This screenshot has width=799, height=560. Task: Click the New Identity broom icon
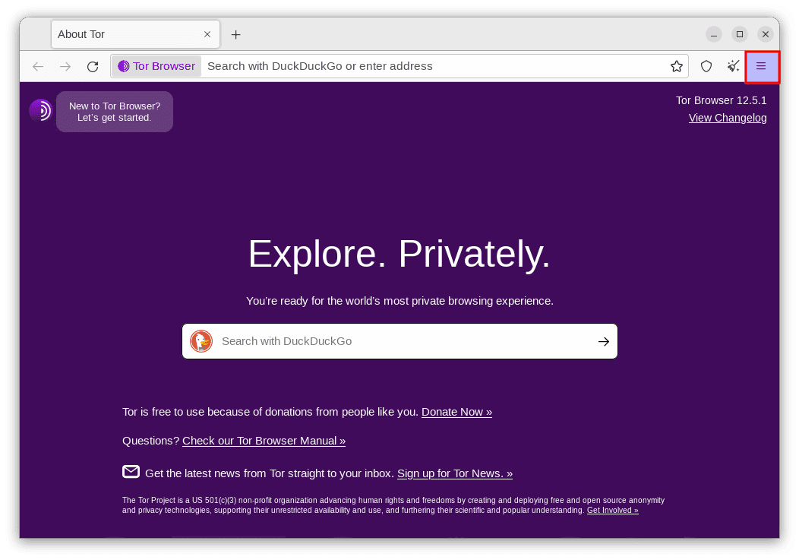(x=733, y=66)
